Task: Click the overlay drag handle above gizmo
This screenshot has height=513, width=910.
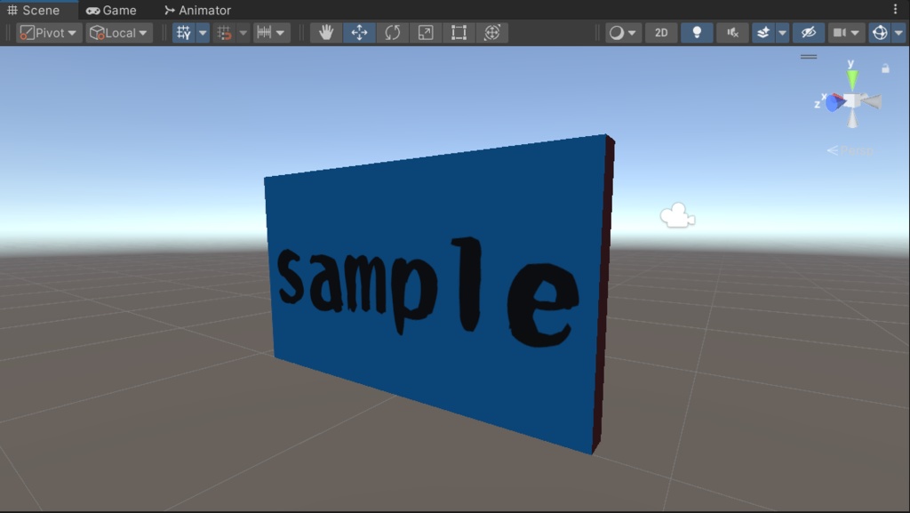Action: (809, 57)
